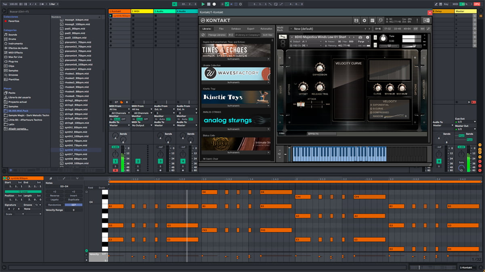Click track 1 volume fader

tap(123, 158)
